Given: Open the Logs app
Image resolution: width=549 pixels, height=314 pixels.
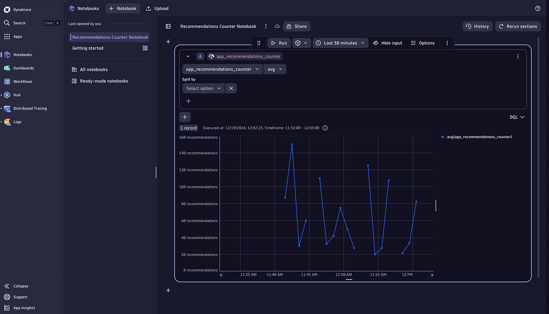Looking at the screenshot, I should (x=17, y=122).
